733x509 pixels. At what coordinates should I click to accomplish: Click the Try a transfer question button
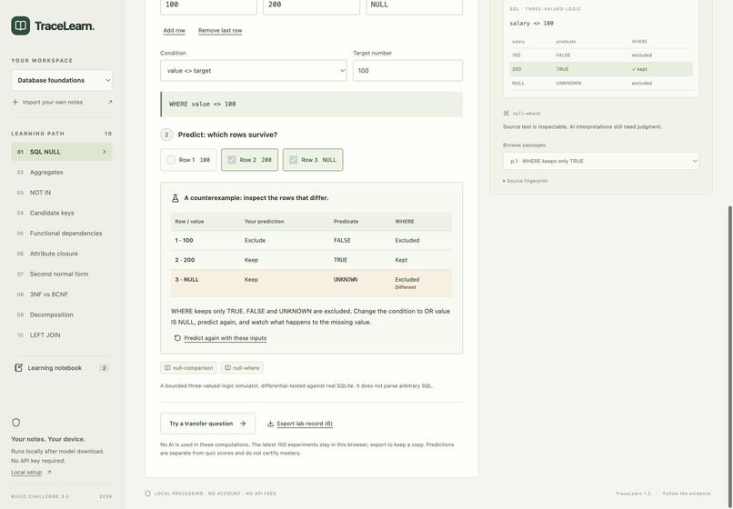coord(208,424)
